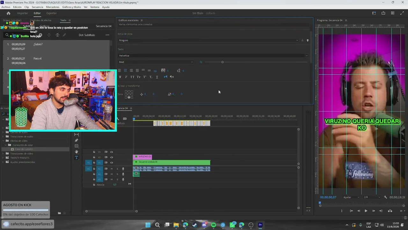Left align text in Essential Graphics
The width and height of the screenshot is (408, 230).
click(x=120, y=71)
